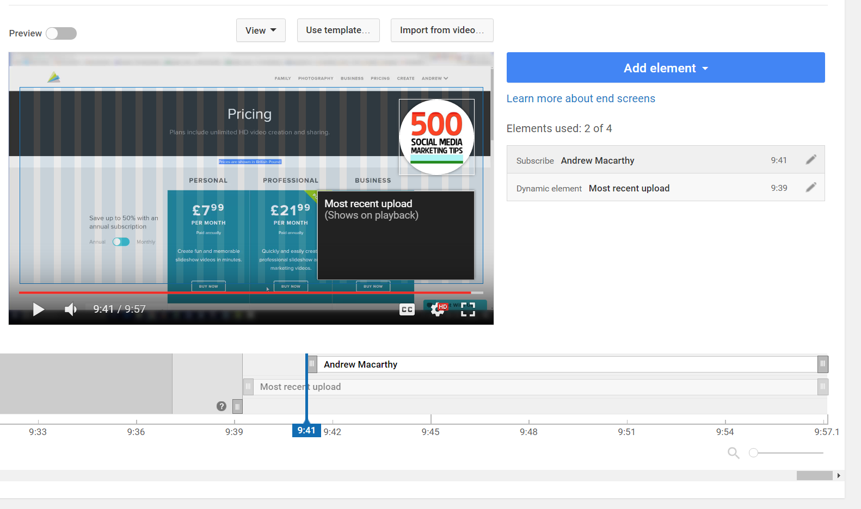Viewport: 861px width, 509px height.
Task: Click the 9:51 timeline tick label
Action: (x=626, y=432)
